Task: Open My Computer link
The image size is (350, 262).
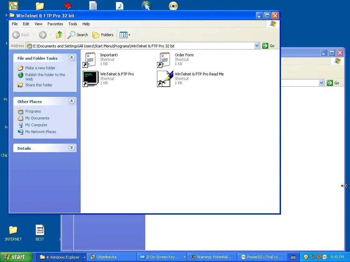Action: pos(36,125)
